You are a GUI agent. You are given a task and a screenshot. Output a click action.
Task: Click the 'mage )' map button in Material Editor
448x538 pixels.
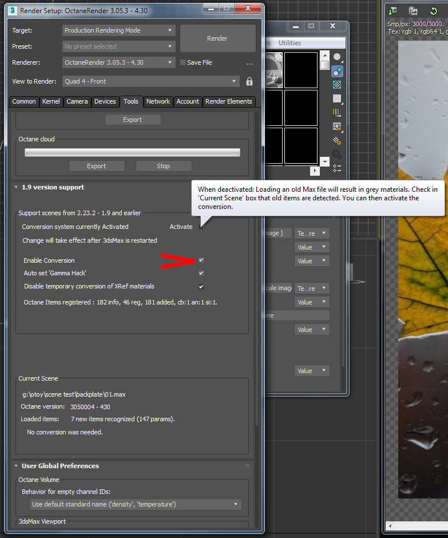[278, 234]
